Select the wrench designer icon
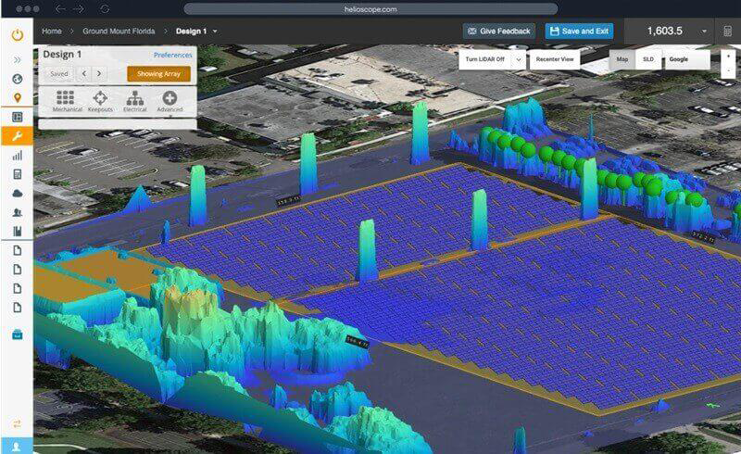Image resolution: width=741 pixels, height=454 pixels. 17,136
